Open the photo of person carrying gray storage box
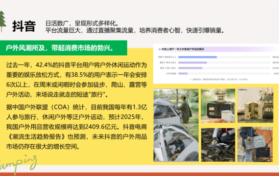Screen dimensions: 279x176 click(x=255, y=144)
